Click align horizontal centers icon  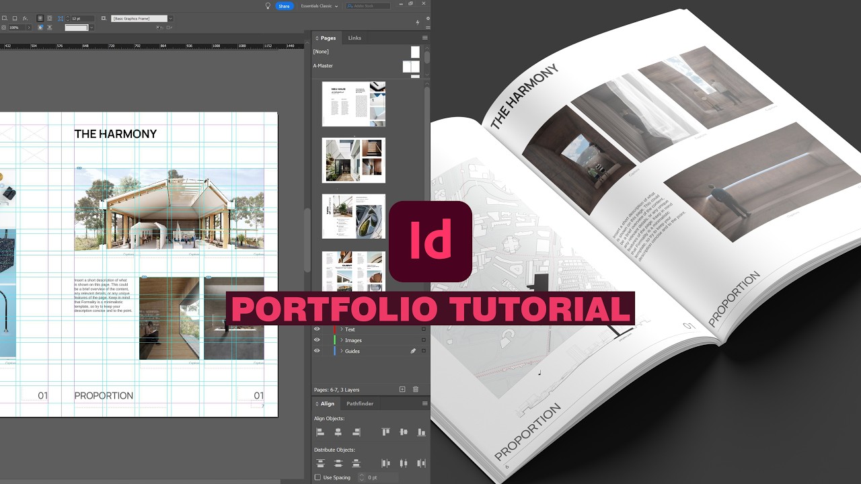click(338, 432)
